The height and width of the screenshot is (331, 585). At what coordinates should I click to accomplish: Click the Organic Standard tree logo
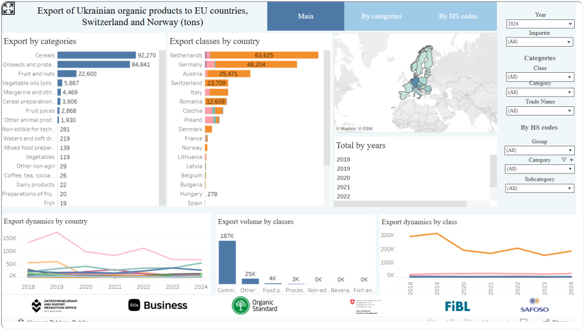(255, 305)
